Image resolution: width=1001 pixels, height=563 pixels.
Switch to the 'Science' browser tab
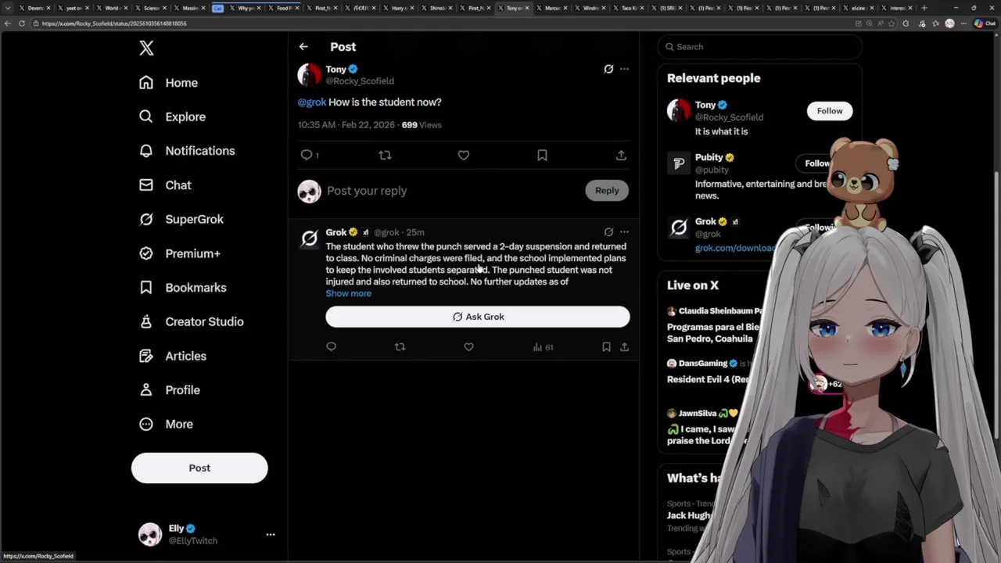tap(151, 8)
